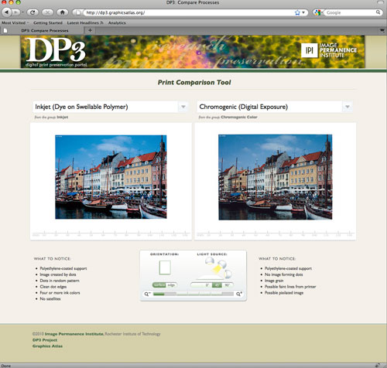Image resolution: width=387 pixels, height=368 pixels.
Task: Click 'No image forming dots' note
Action: (284, 274)
